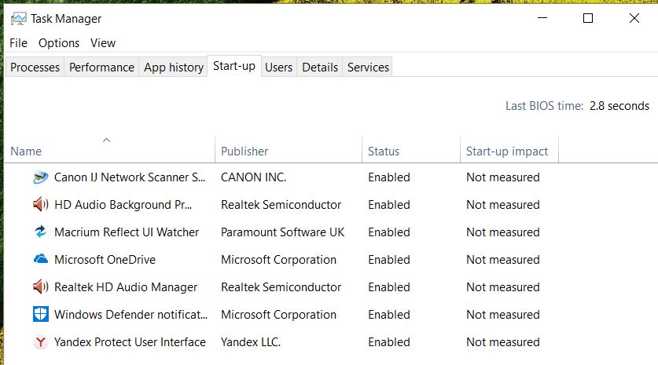The width and height of the screenshot is (658, 365).
Task: Switch to the Performance tab
Action: pos(101,67)
